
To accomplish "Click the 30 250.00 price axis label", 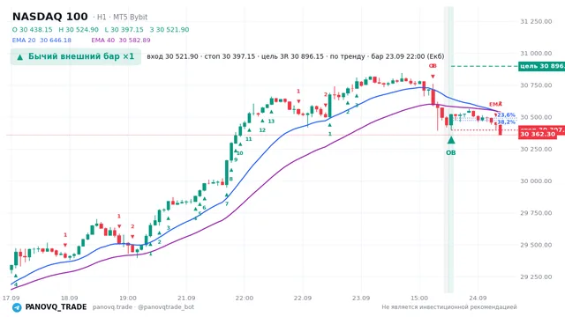I will (536, 149).
